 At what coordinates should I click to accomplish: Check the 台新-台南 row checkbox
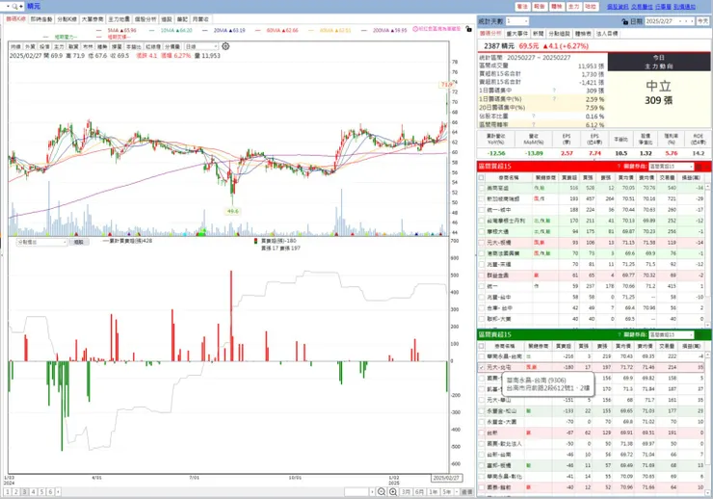482,455
